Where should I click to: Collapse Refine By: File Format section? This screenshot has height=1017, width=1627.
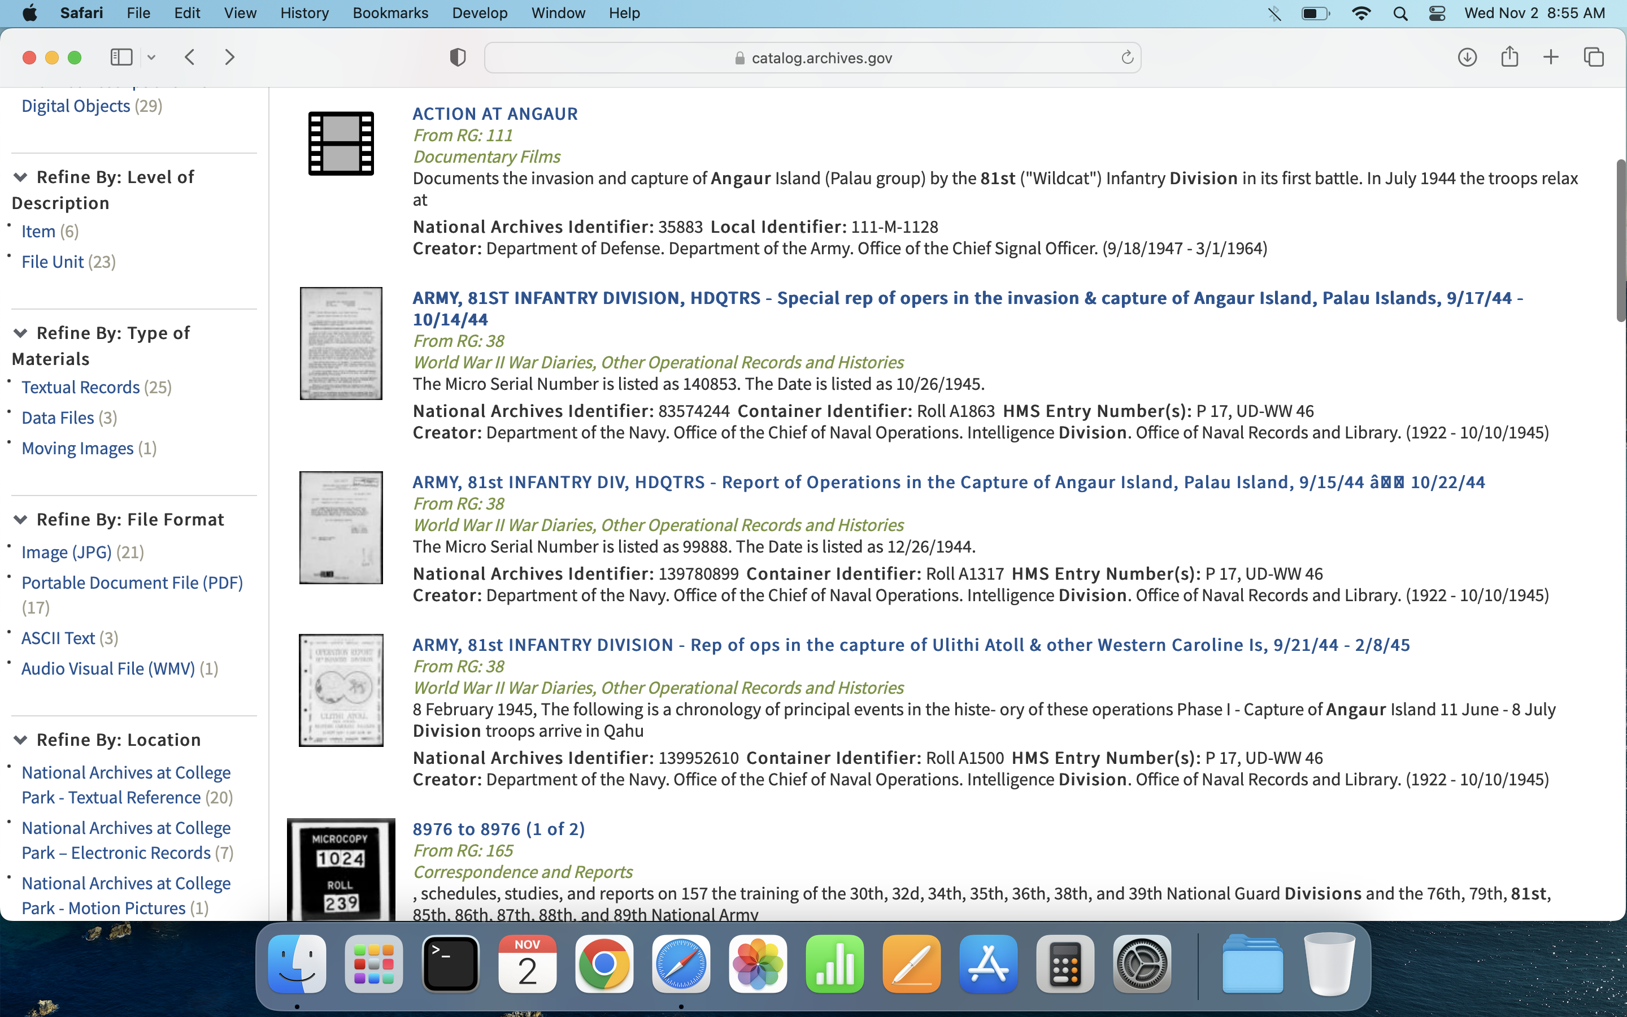tap(20, 520)
